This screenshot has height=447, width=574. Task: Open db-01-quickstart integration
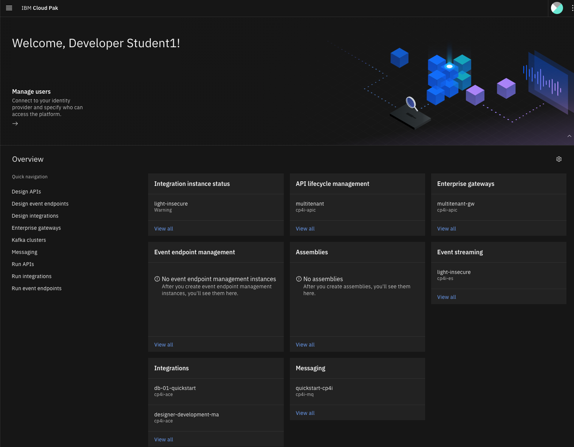point(216,391)
